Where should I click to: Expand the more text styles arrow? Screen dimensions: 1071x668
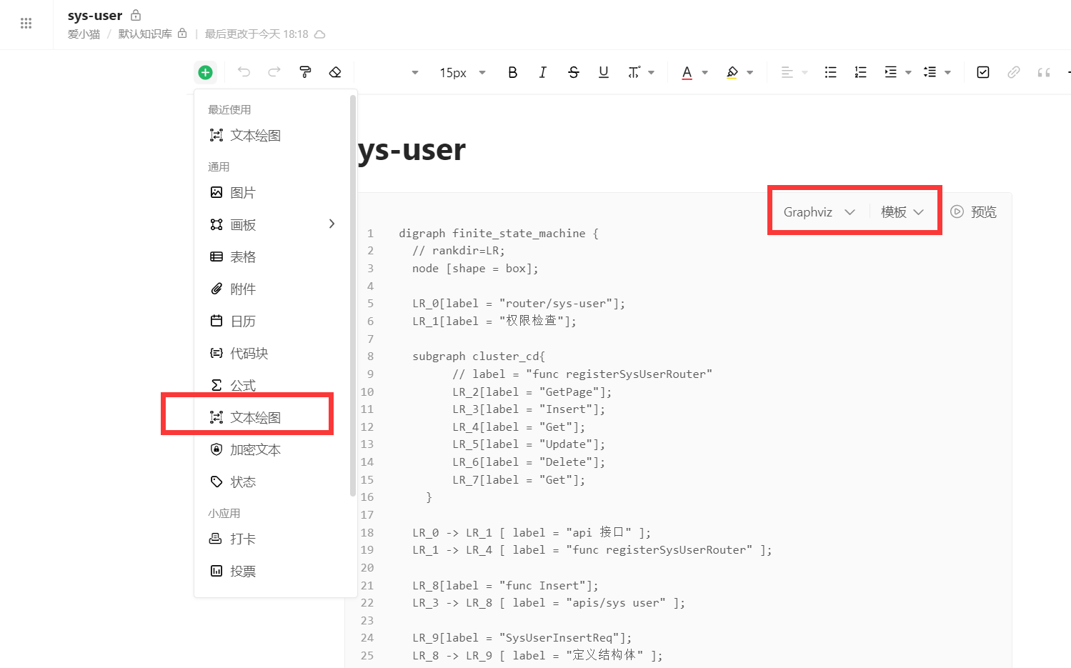[x=651, y=72]
